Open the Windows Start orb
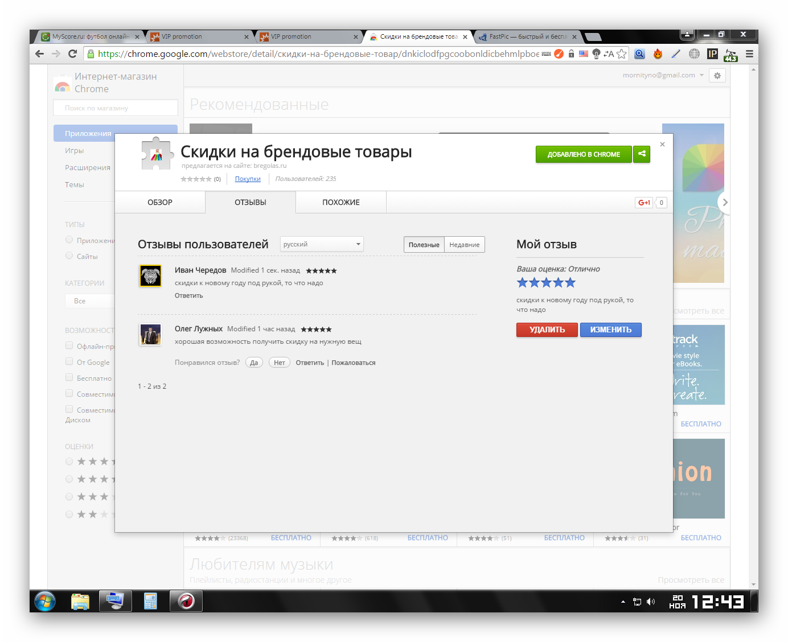788x642 pixels. 45,601
